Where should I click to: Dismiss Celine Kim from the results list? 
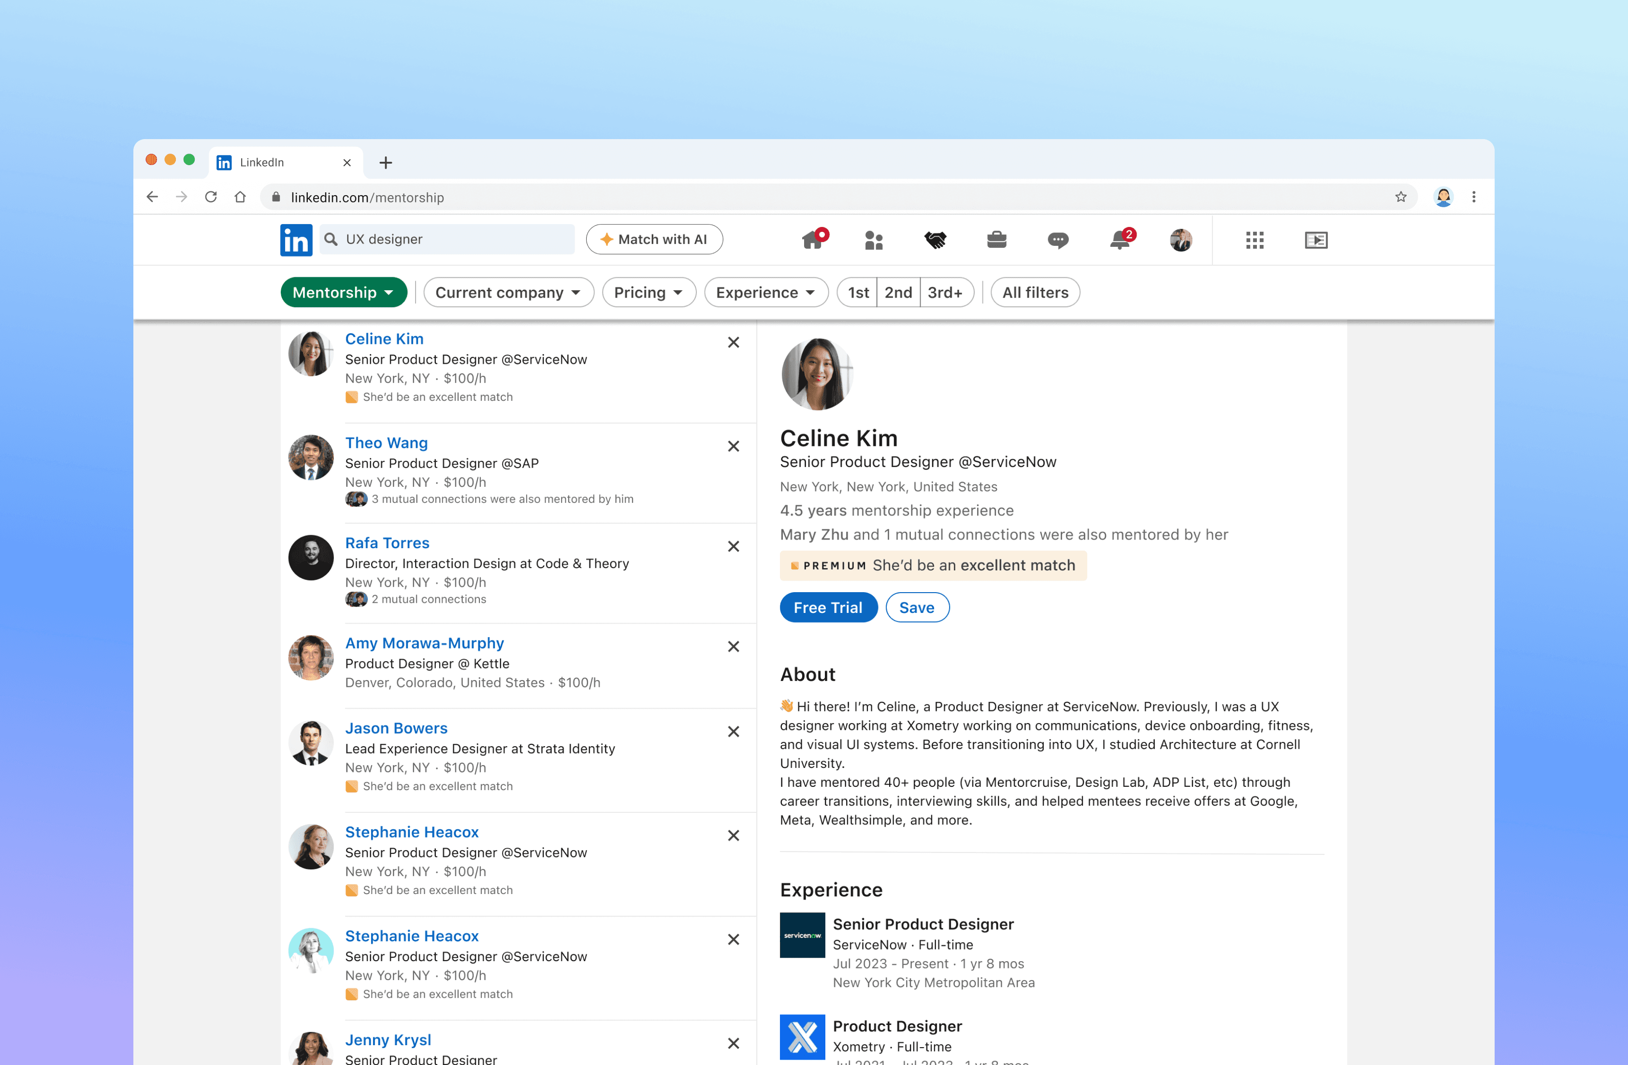click(733, 342)
